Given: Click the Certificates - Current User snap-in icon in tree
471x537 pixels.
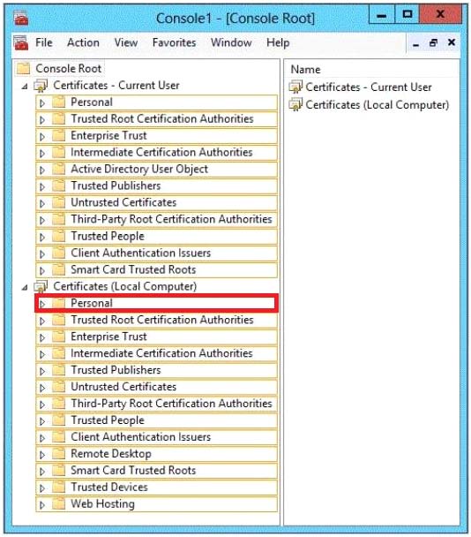Looking at the screenshot, I should [x=41, y=86].
